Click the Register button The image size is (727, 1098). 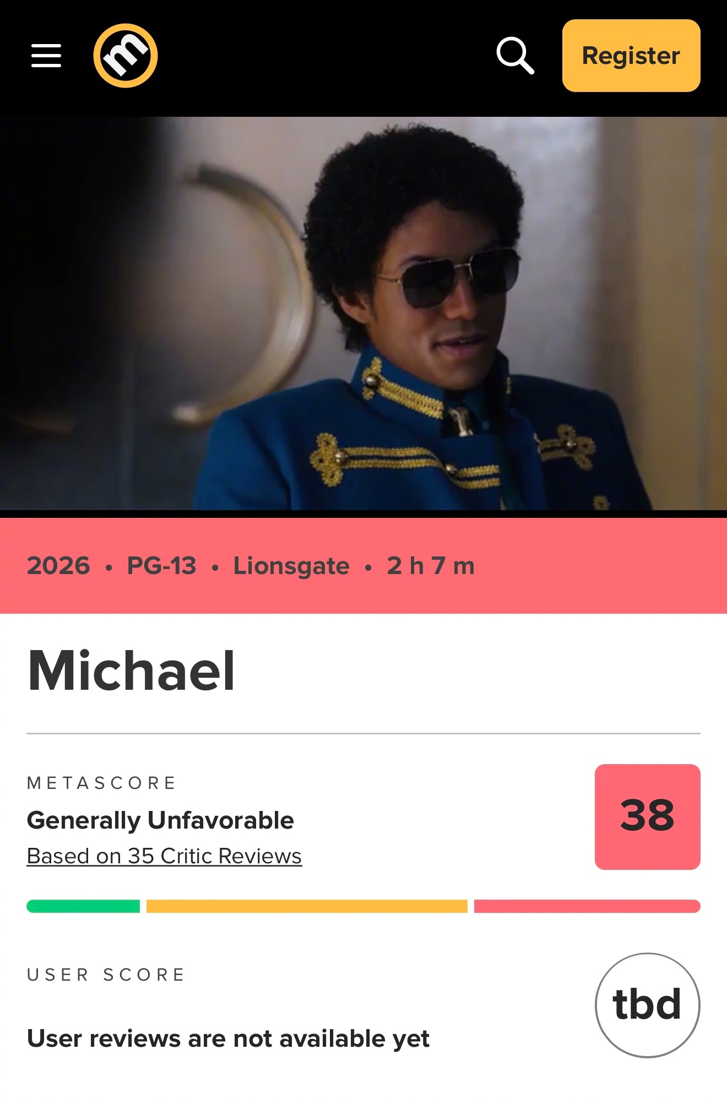(631, 56)
